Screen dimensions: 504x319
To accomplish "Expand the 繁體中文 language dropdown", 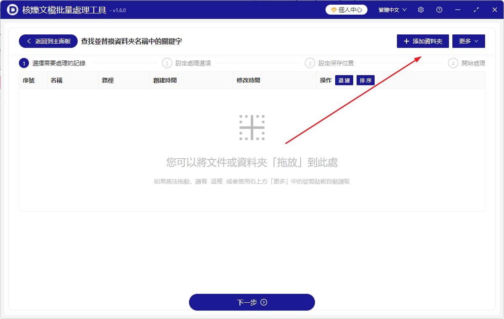I will (x=391, y=9).
